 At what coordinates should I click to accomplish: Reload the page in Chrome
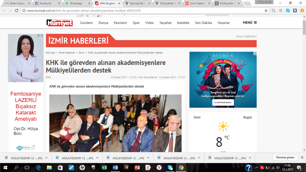pos(17,10)
